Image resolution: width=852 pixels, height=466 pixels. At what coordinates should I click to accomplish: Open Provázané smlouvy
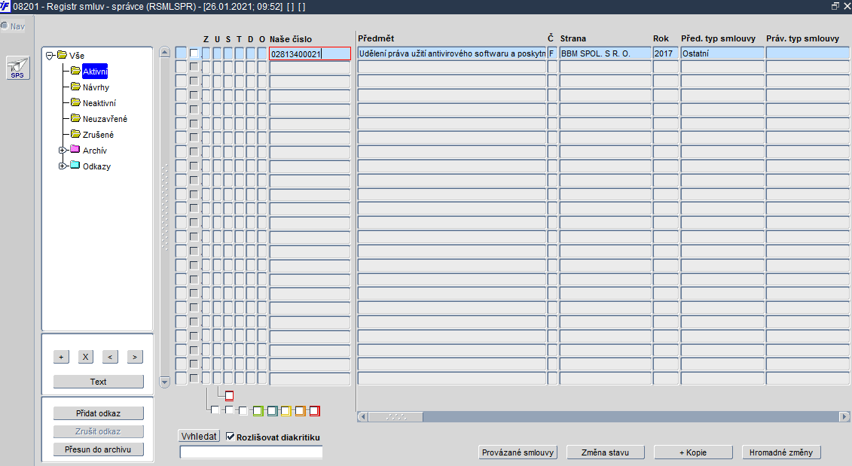tap(518, 452)
